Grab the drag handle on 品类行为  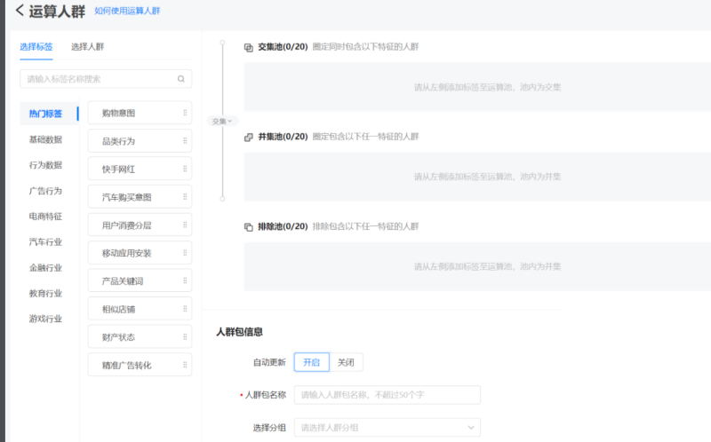tap(185, 141)
